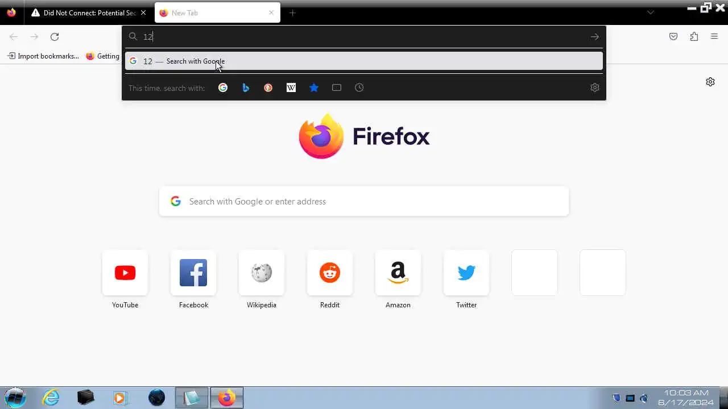Personalize new tab with gear icon
The image size is (728, 409).
point(710,82)
